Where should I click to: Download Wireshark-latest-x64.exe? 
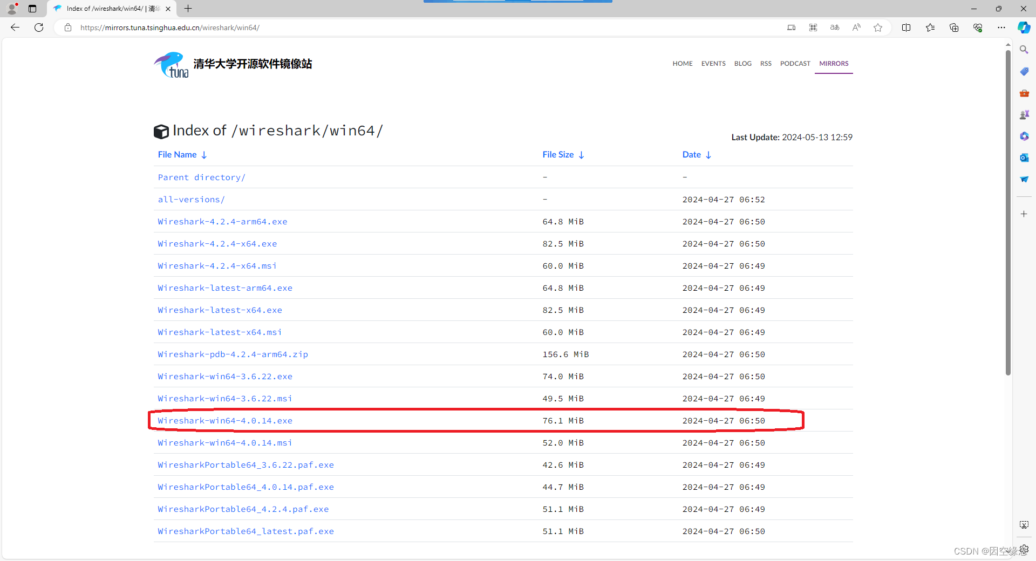(220, 310)
